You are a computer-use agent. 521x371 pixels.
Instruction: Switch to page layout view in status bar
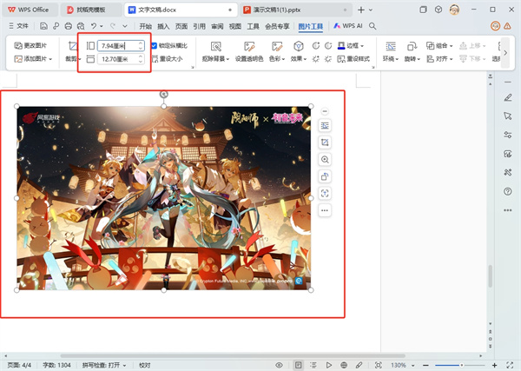(x=299, y=365)
